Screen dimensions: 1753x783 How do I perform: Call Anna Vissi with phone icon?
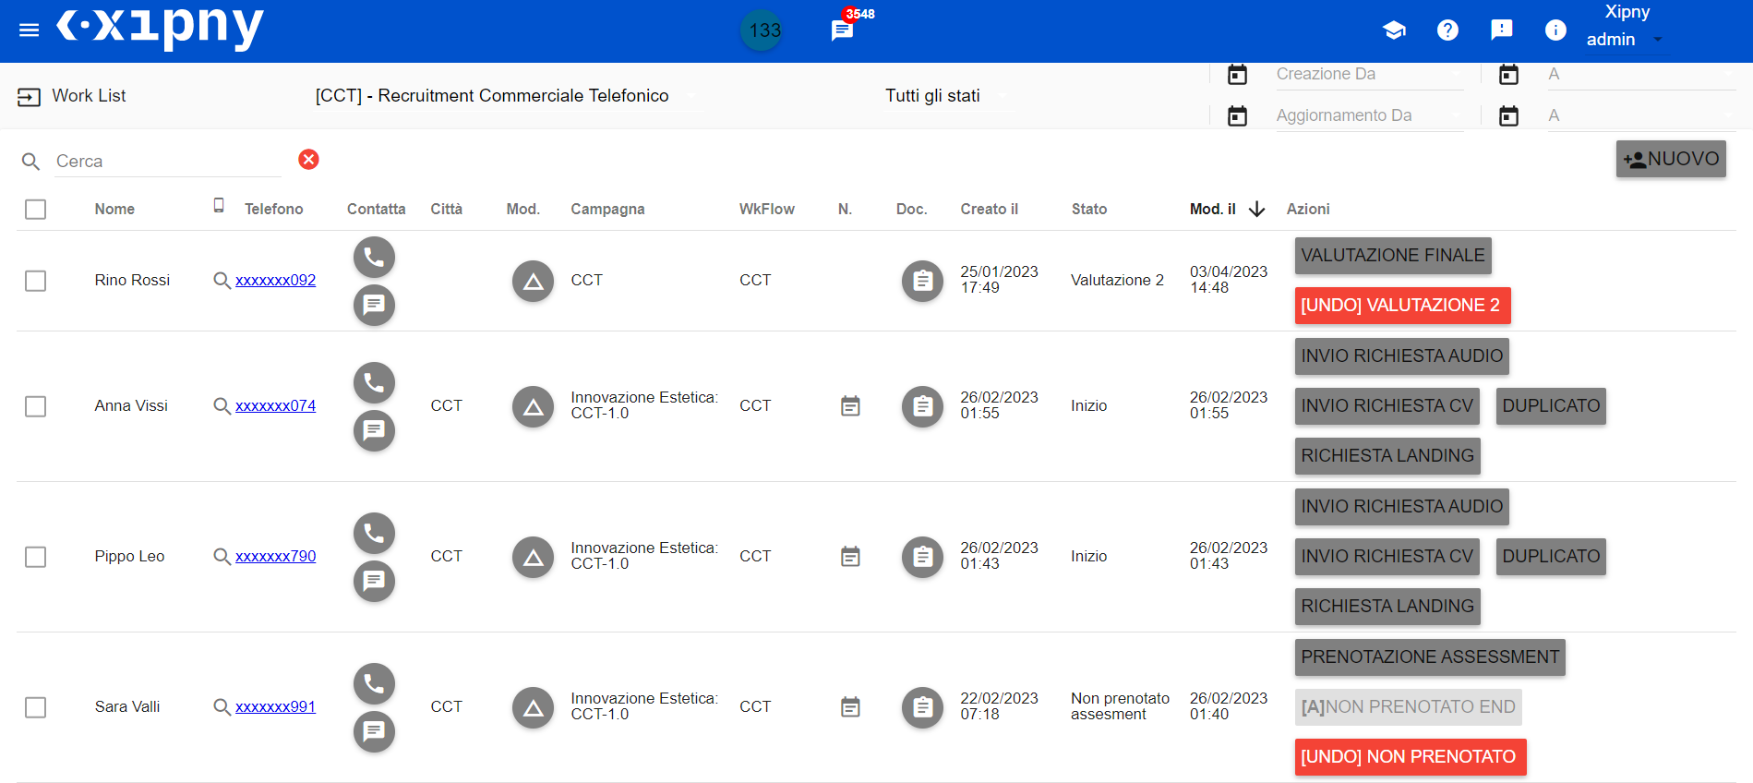[x=374, y=382]
